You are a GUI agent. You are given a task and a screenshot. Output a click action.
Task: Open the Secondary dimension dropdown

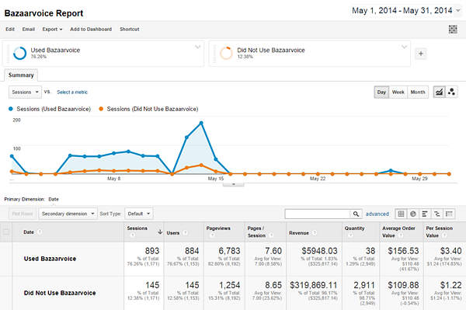click(68, 214)
